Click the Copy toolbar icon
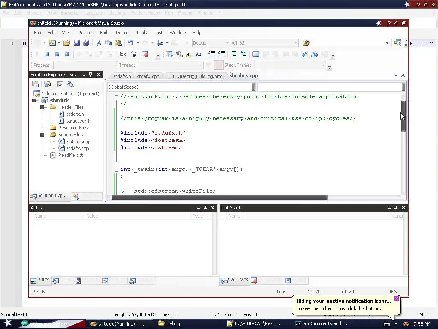The image size is (438, 329). [108, 43]
